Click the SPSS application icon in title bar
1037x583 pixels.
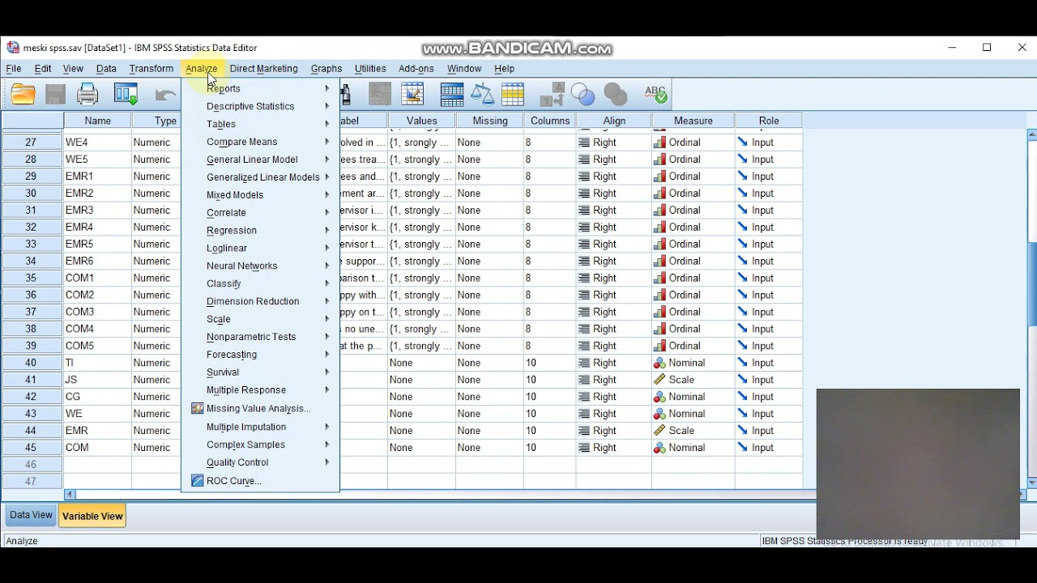coord(13,48)
